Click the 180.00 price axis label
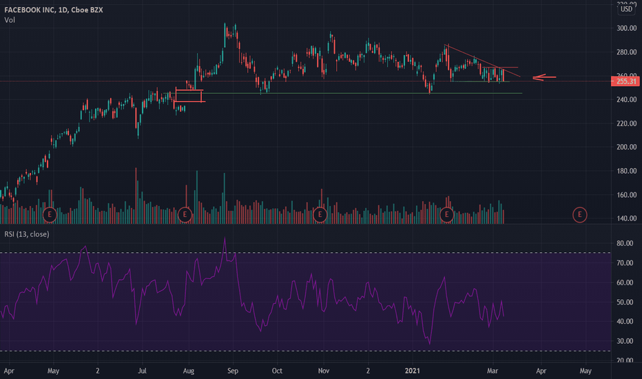This screenshot has width=642, height=379. 626,171
